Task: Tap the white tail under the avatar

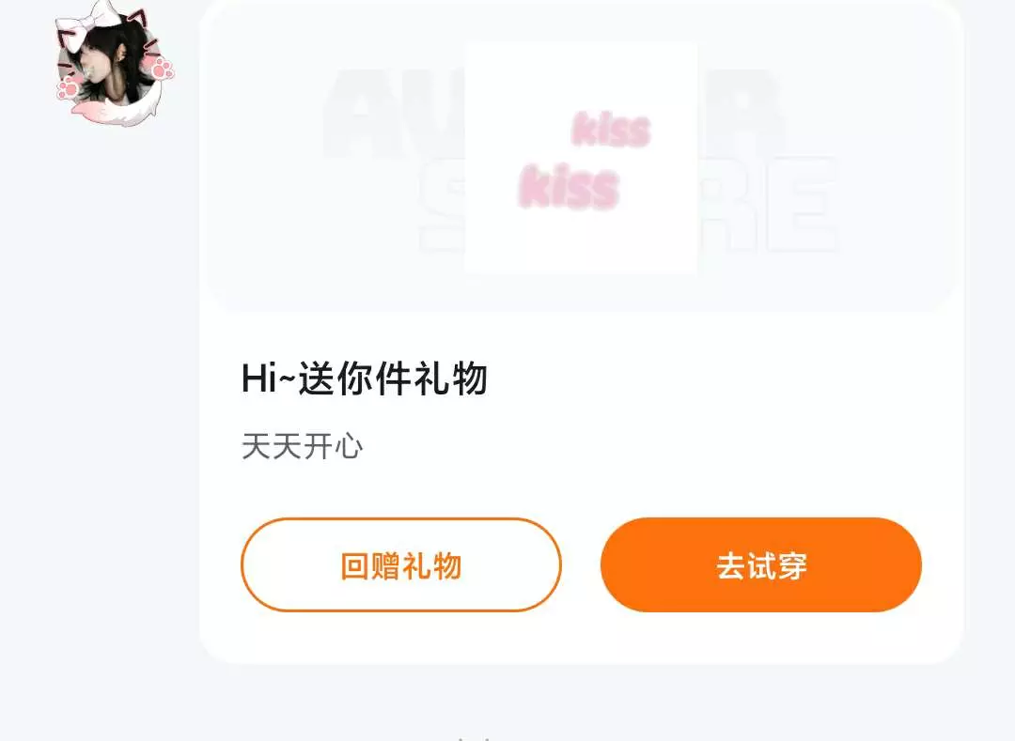Action: [x=117, y=110]
